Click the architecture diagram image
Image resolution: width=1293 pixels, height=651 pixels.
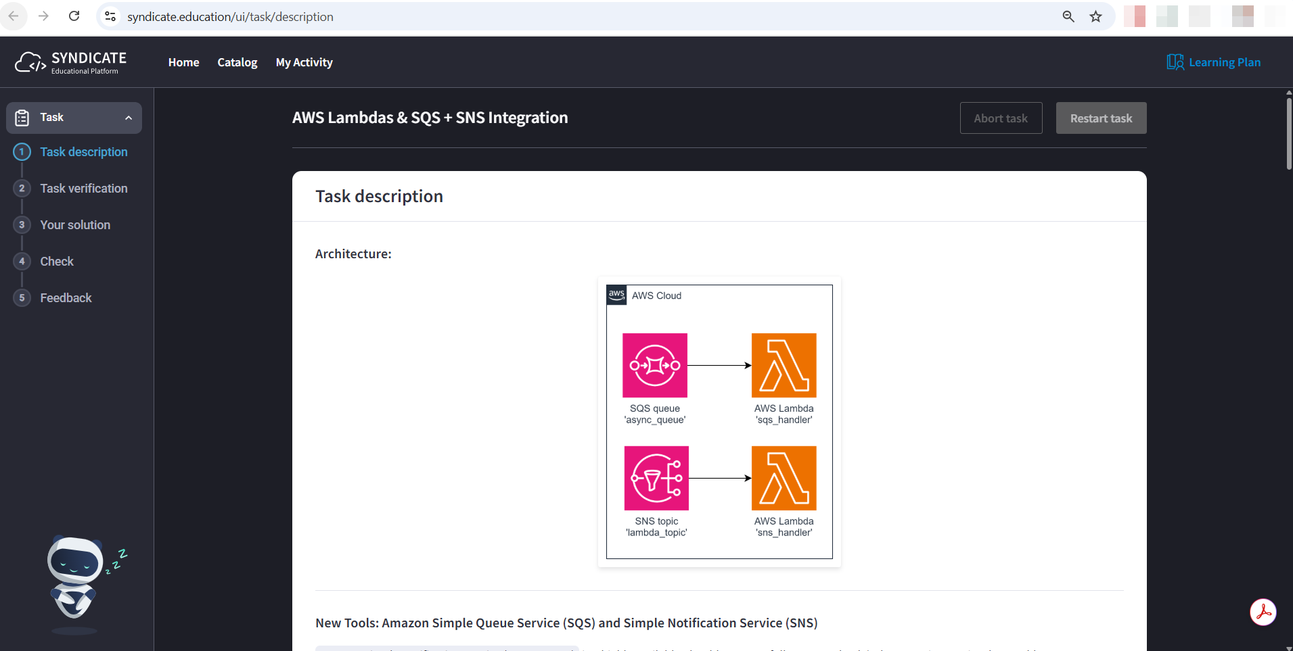click(719, 422)
